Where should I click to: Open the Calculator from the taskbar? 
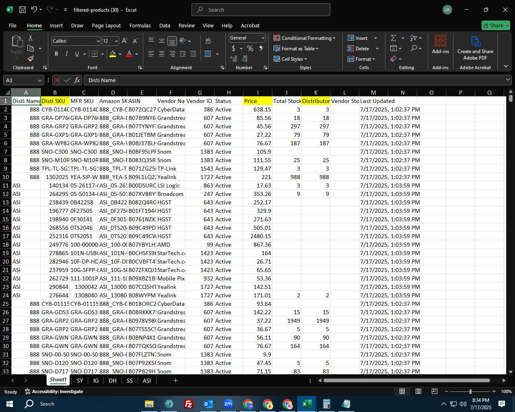(x=327, y=404)
